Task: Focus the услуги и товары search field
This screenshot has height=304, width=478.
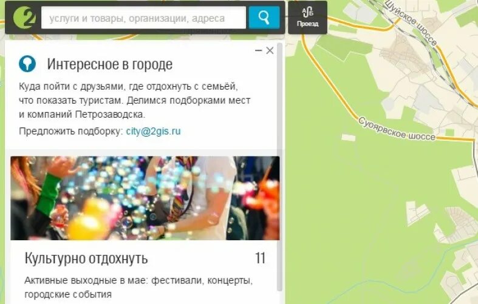Action: point(143,18)
